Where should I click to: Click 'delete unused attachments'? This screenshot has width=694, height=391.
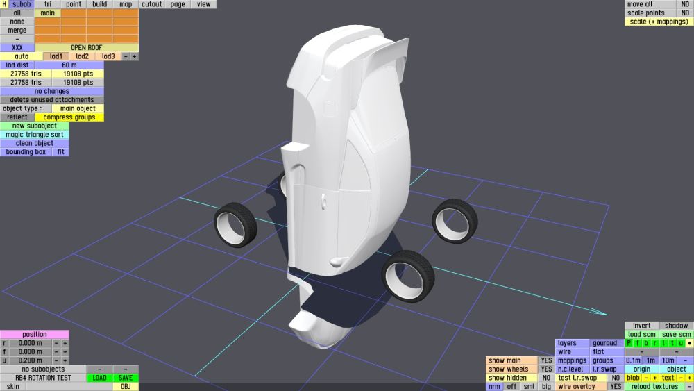coord(52,99)
